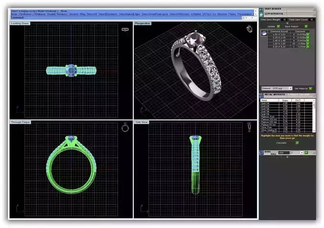Choose Shaded option in command line
This screenshot has width=324, height=228.
[x=51, y=14]
